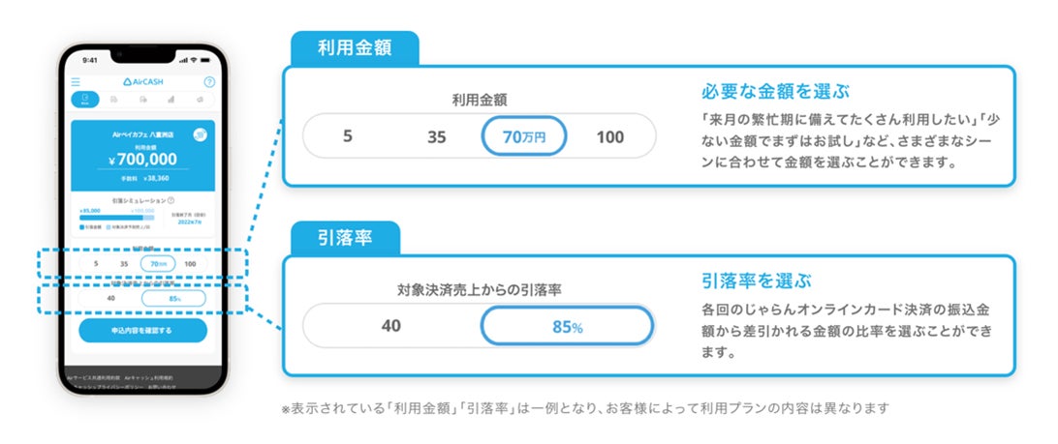Tap the AirCASH logo in the phone header
The height and width of the screenshot is (444, 1058).
pos(141,83)
